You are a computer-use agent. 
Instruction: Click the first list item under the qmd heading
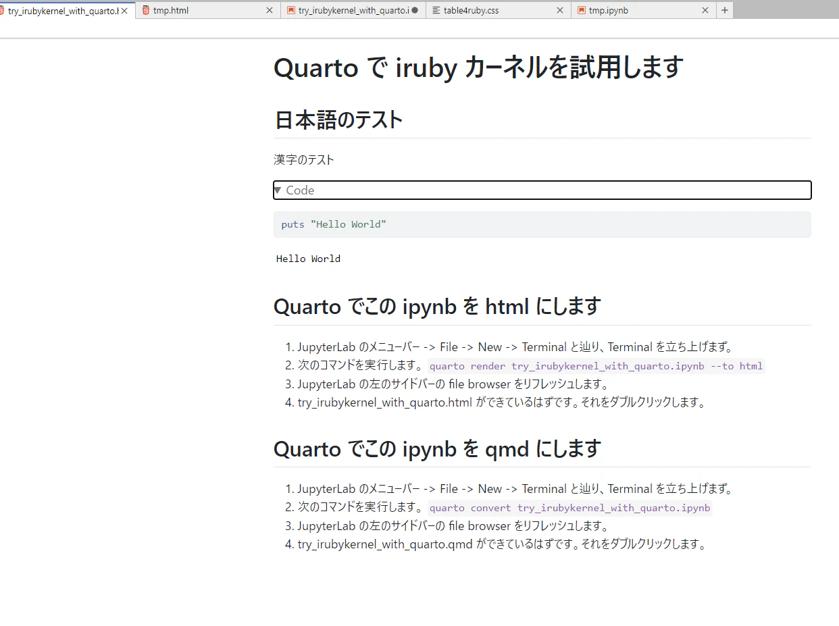pyautogui.click(x=515, y=489)
